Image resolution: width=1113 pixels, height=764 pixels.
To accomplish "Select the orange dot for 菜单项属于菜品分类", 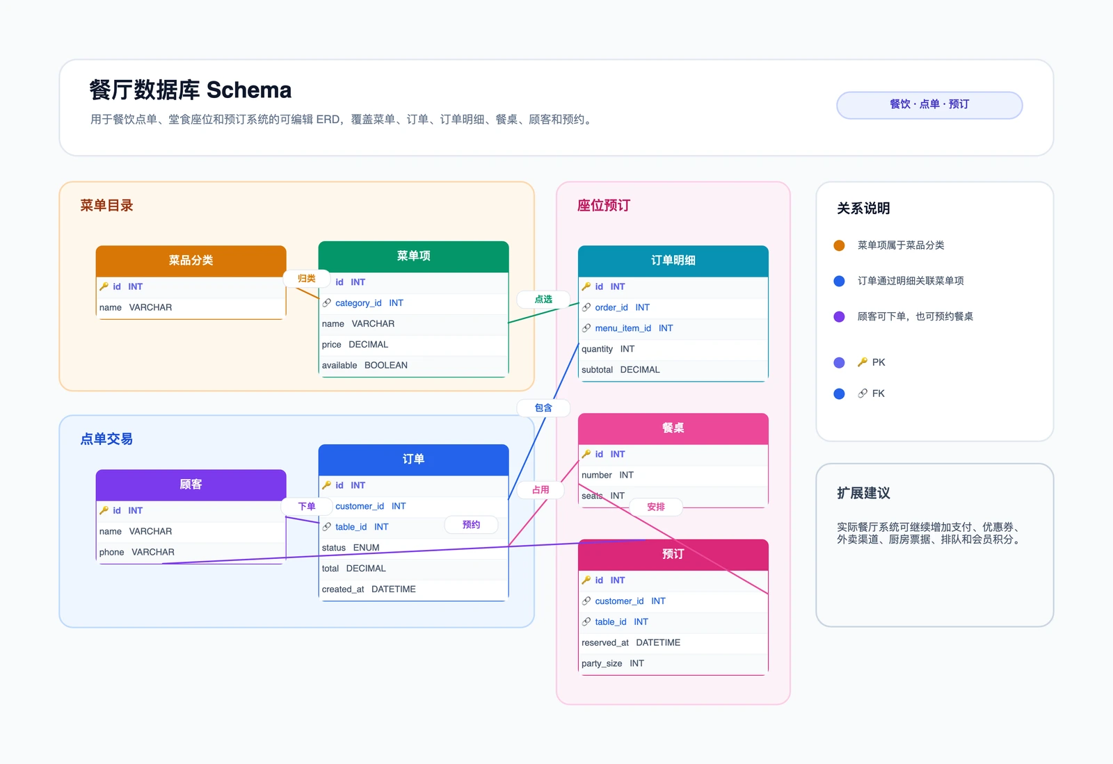I will [839, 245].
